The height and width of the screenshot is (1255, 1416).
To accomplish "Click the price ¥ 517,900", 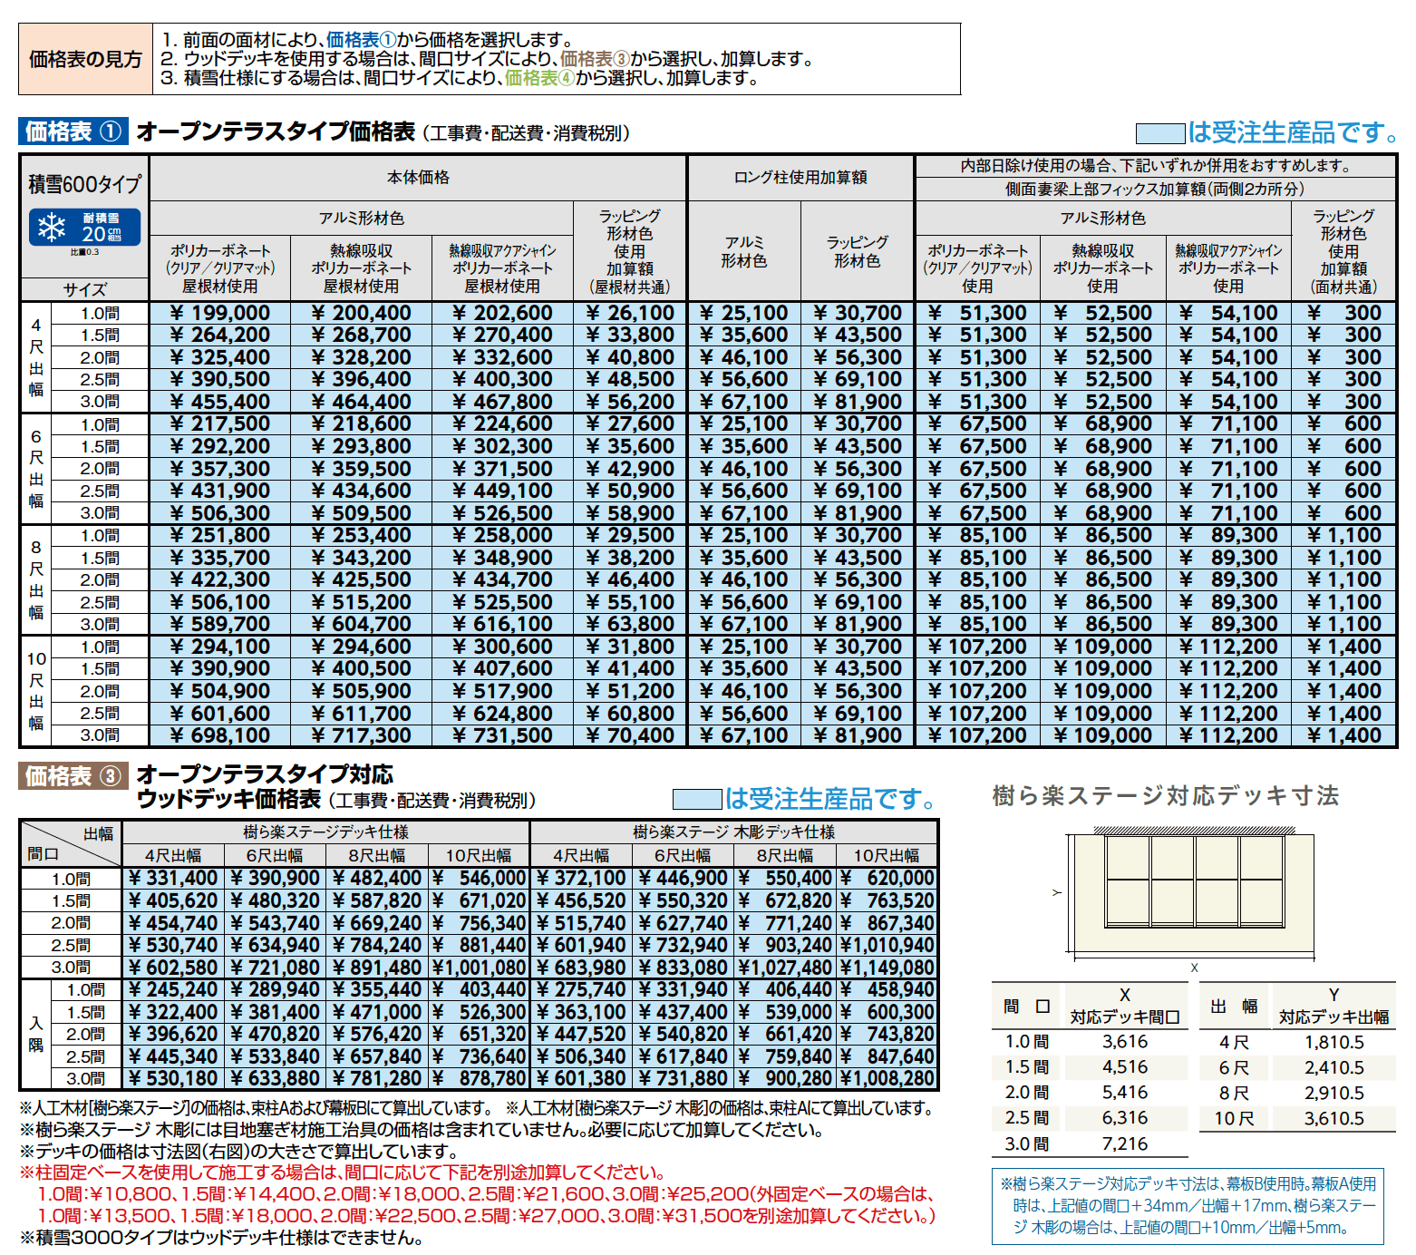I will coord(502,691).
